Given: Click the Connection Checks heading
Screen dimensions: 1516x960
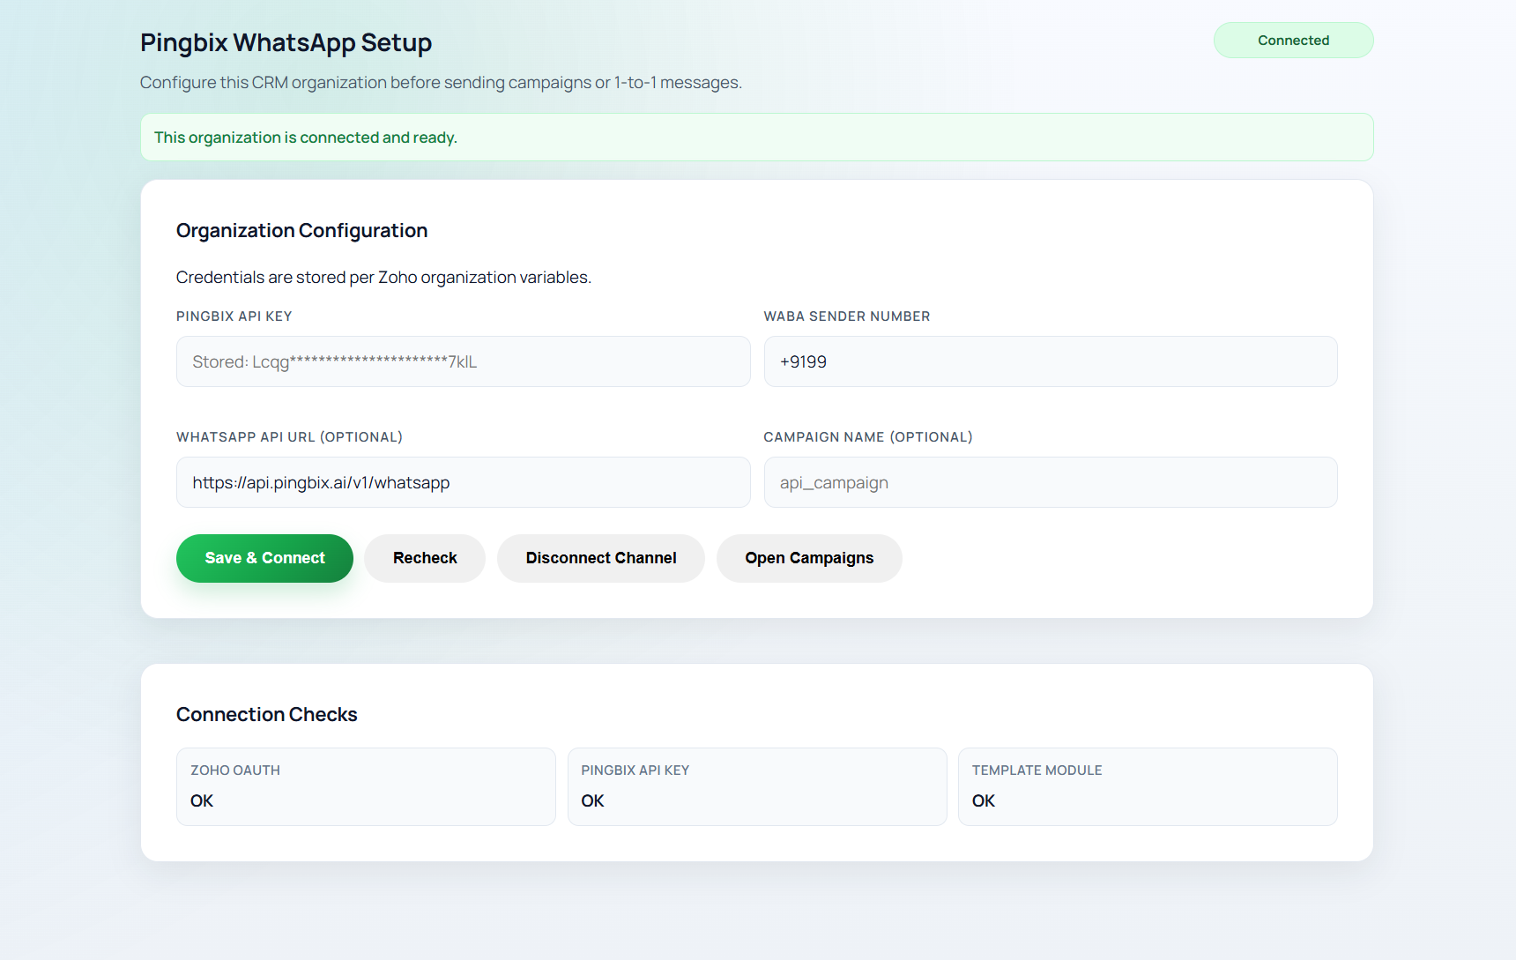Looking at the screenshot, I should click(x=266, y=714).
